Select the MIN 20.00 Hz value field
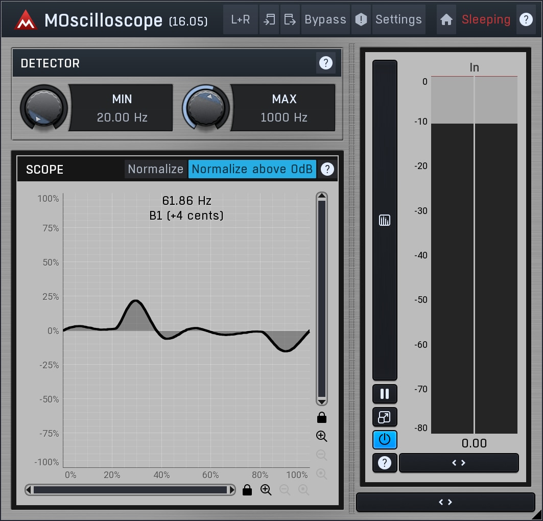Viewport: 543px width, 521px height. (x=122, y=108)
